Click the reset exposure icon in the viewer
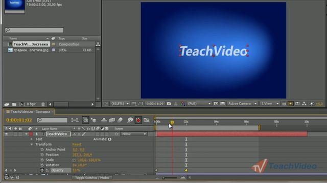This screenshot has width=327, height=183. (312, 104)
